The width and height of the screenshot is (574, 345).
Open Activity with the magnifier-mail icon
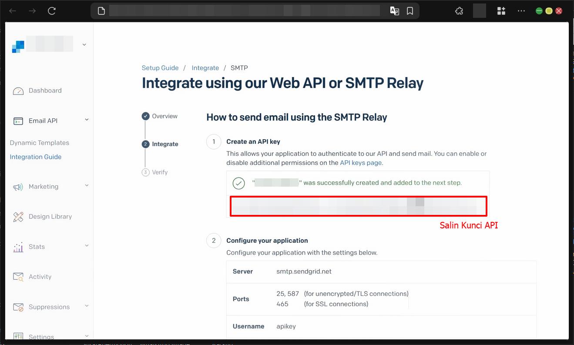click(18, 276)
